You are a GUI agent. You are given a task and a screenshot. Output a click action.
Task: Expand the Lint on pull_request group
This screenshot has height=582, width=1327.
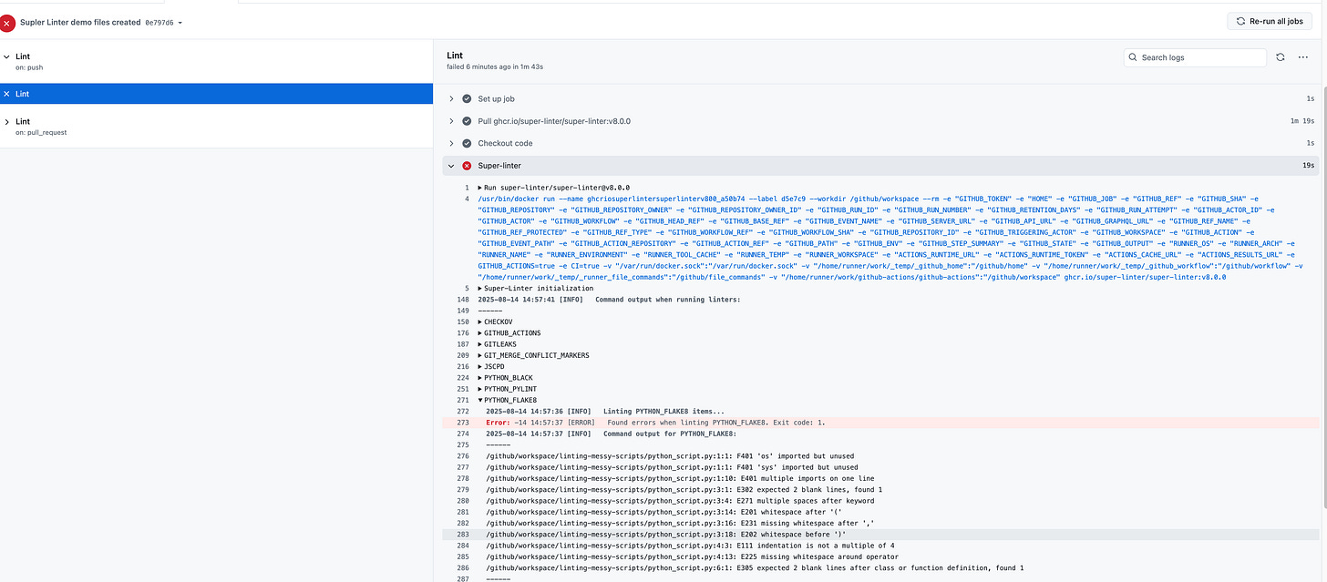pos(6,121)
